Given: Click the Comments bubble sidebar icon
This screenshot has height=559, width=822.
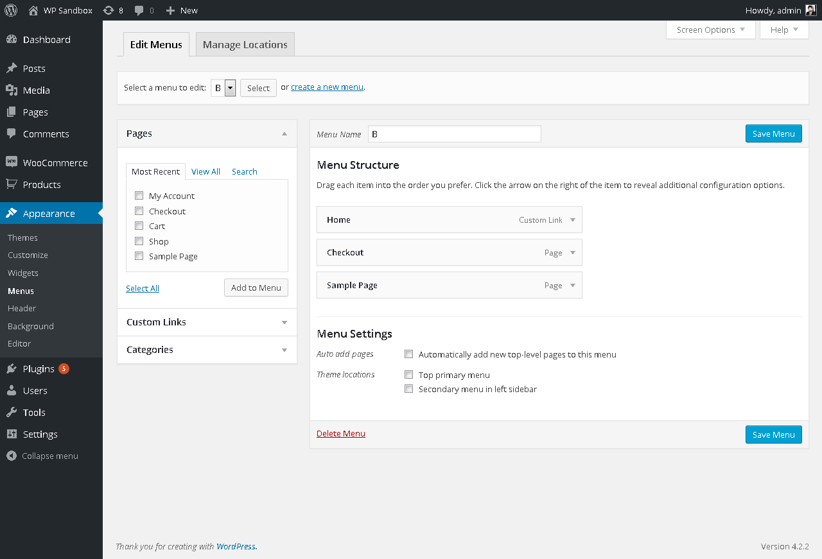Looking at the screenshot, I should tap(12, 133).
